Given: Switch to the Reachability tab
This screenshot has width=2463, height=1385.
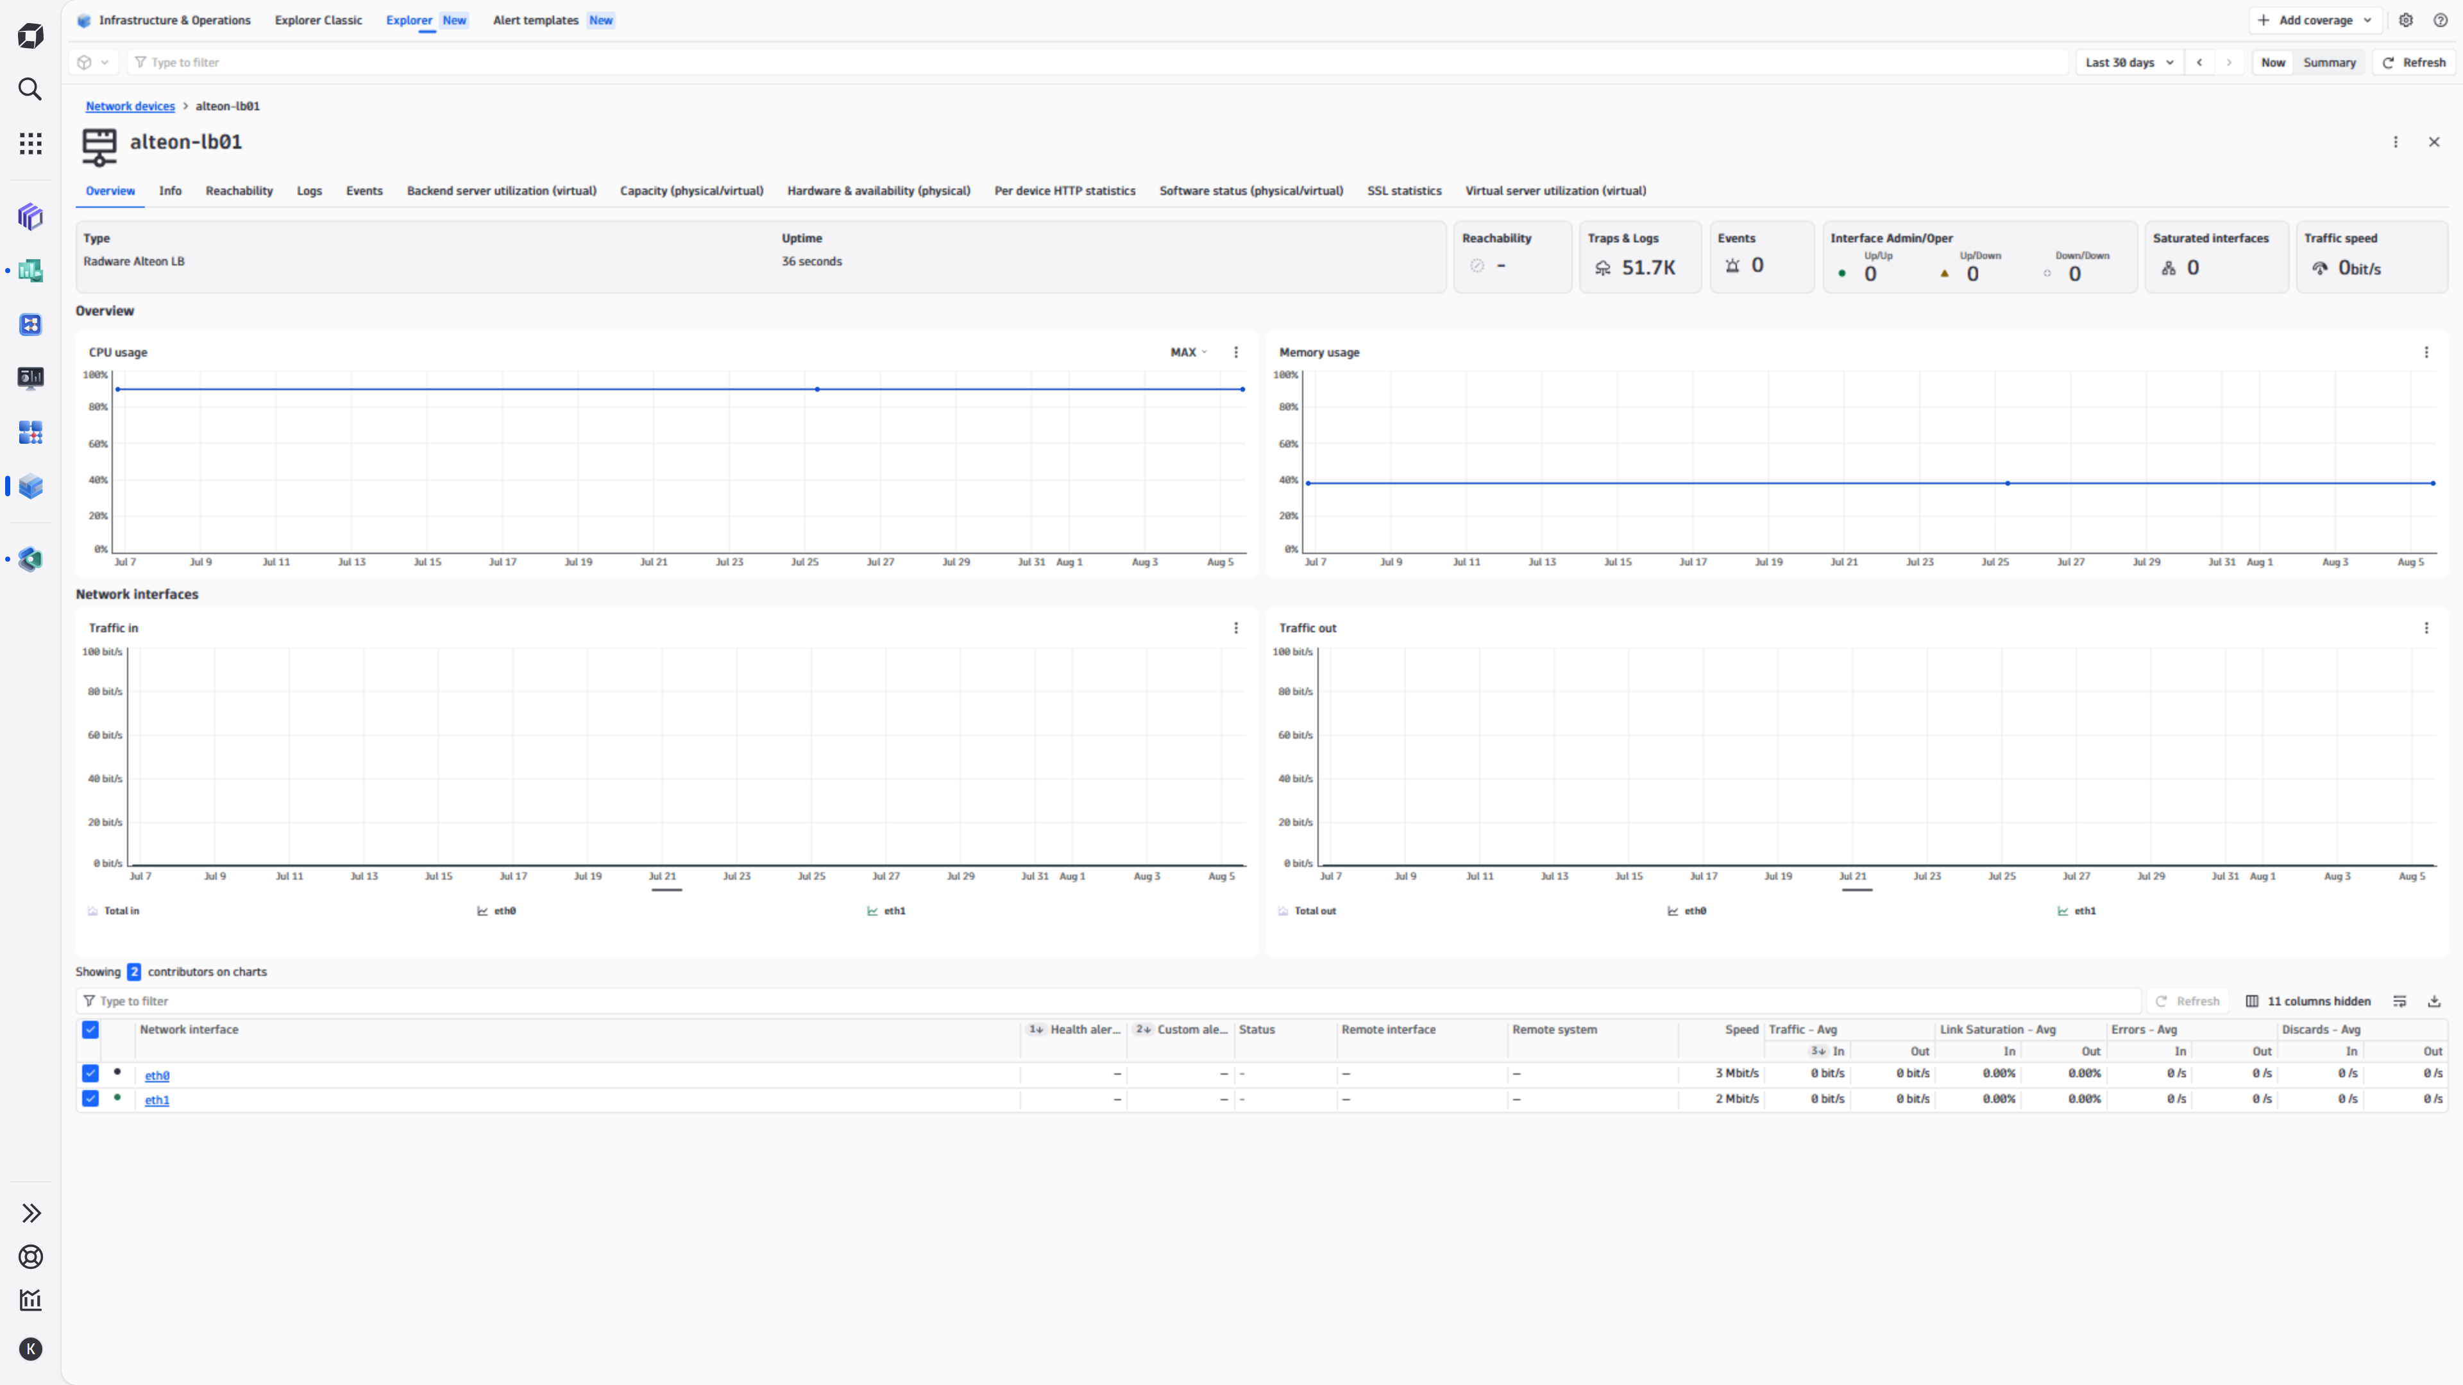Looking at the screenshot, I should 239,190.
